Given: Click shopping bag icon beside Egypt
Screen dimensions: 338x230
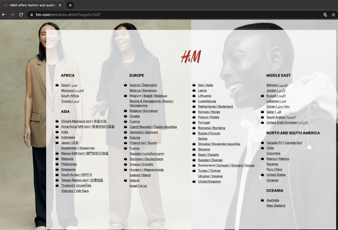Looking at the screenshot, I should click(x=57, y=85).
